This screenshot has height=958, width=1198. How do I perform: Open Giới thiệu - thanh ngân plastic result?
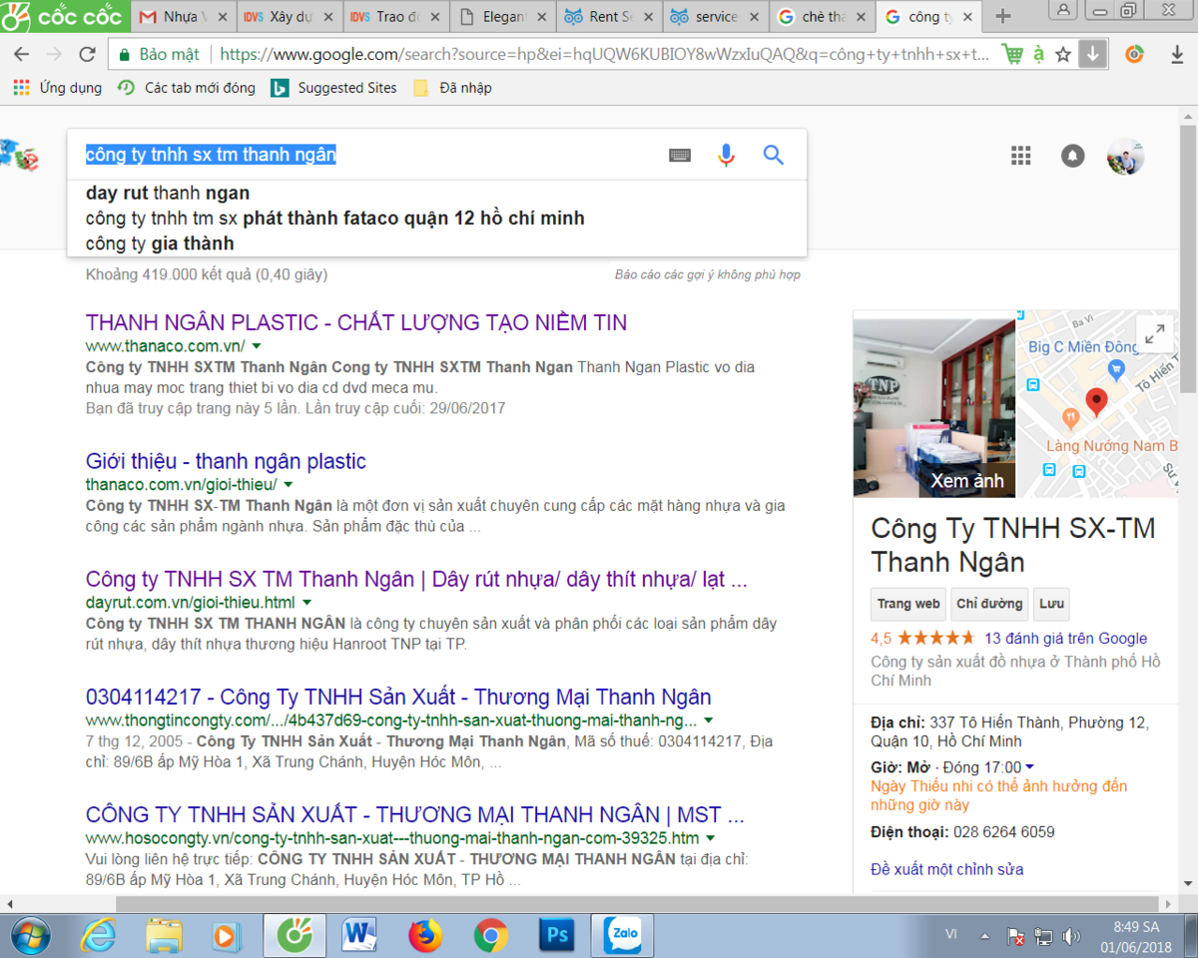point(226,461)
